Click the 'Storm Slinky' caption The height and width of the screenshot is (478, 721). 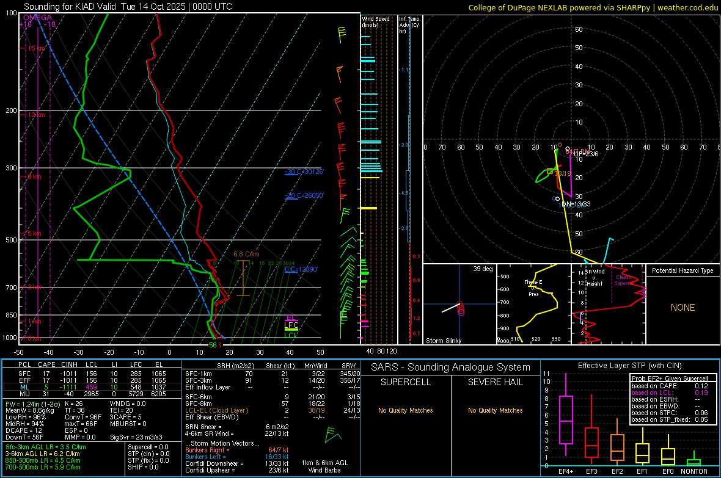pyautogui.click(x=444, y=341)
